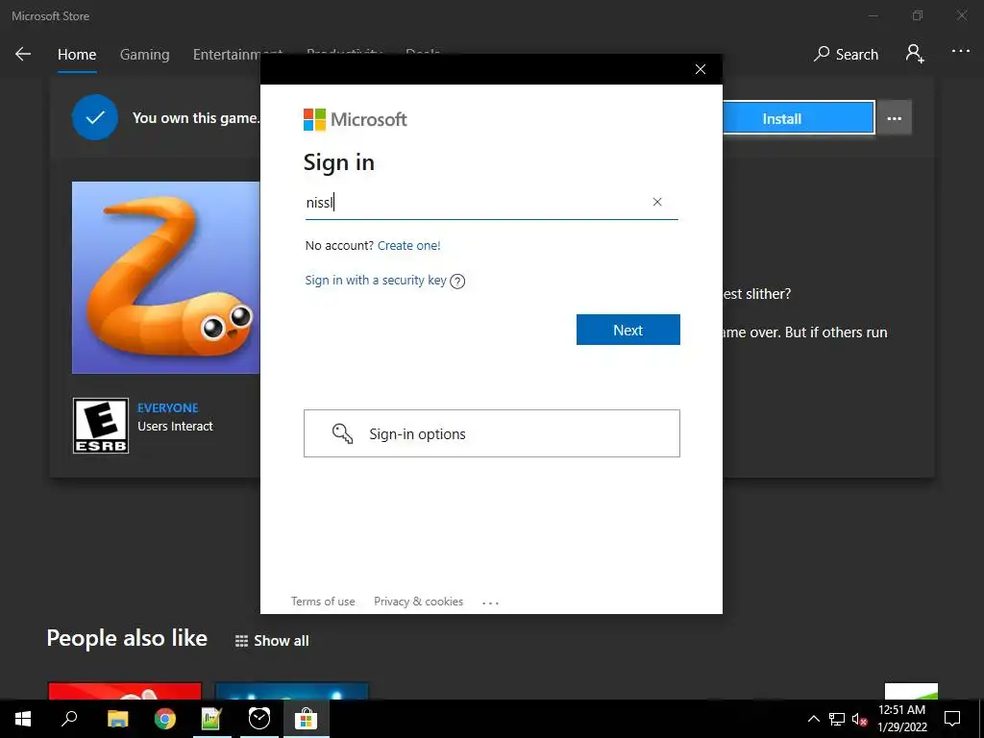Screen dimensions: 984x738
Task: Open the Windows Start menu
Action: click(23, 719)
